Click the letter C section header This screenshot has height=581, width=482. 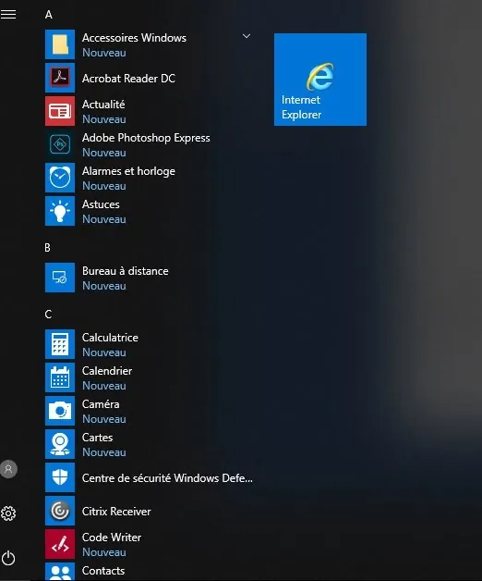point(48,315)
